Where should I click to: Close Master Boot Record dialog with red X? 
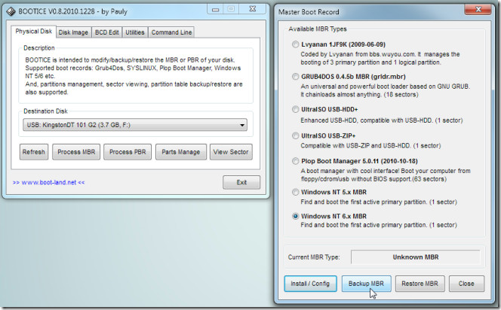(478, 9)
